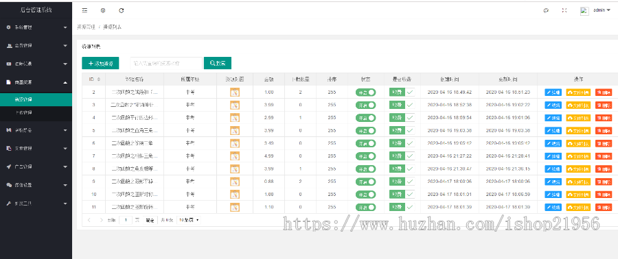Open the theme icon left of fullscreen
618x259 pixels.
click(546, 10)
